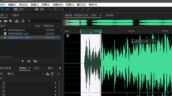
Task: Click the selection end marker on timeline
Action: click(x=100, y=33)
